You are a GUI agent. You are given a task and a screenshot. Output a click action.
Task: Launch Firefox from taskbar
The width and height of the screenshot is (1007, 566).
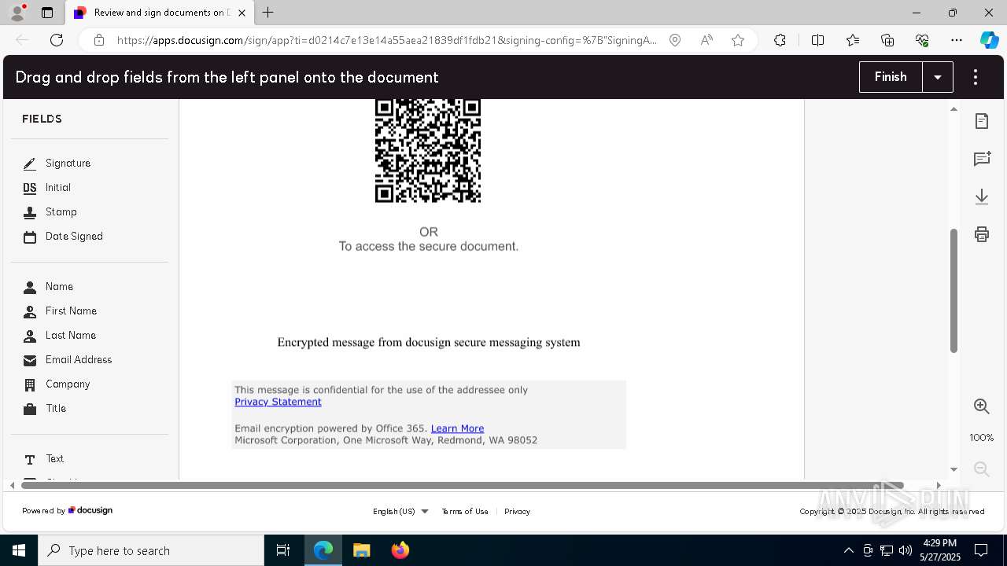coord(400,550)
